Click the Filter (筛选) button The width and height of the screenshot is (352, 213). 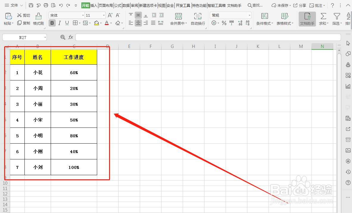337,19
